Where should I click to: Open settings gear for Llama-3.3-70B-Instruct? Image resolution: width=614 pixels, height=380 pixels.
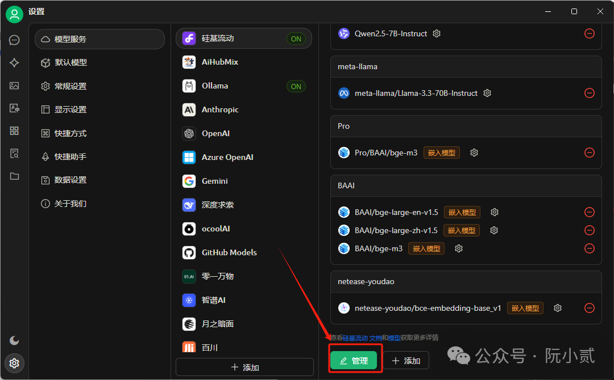[487, 93]
